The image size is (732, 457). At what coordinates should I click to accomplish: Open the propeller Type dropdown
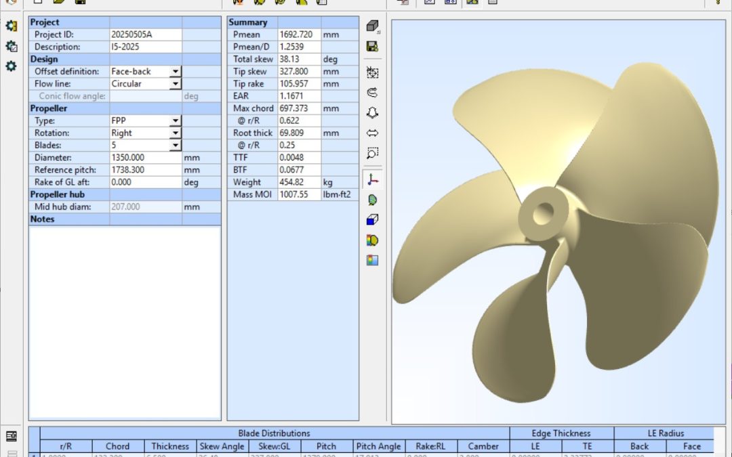click(175, 121)
